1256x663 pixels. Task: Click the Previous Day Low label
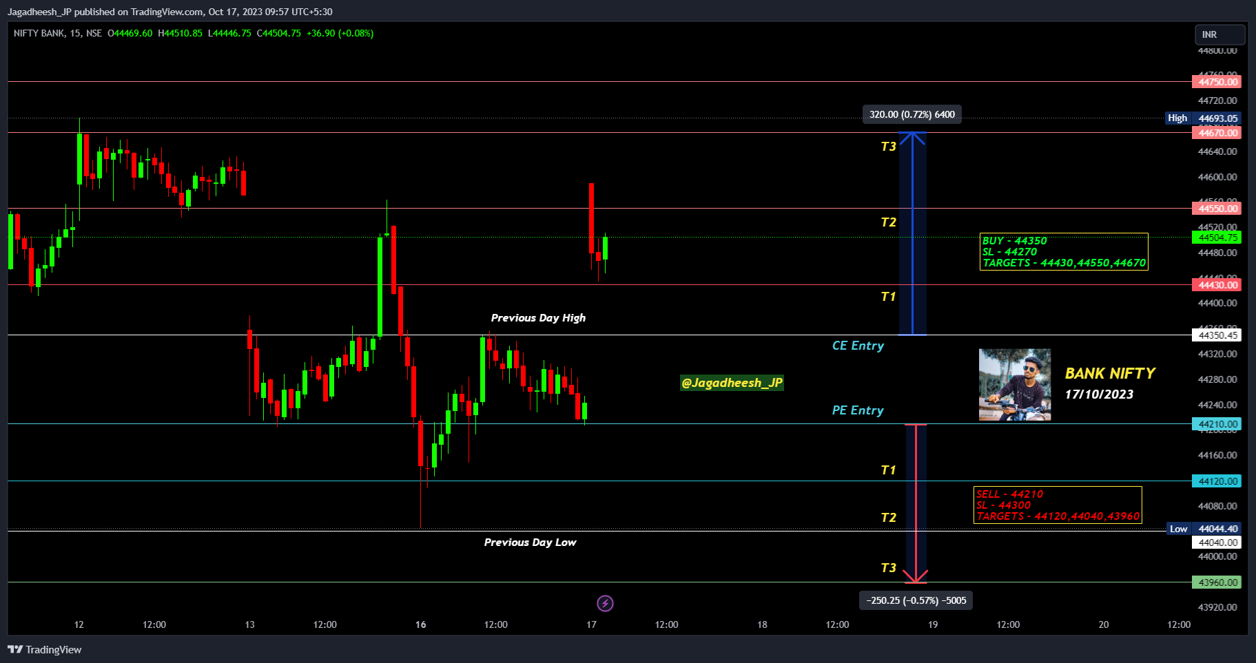coord(530,543)
